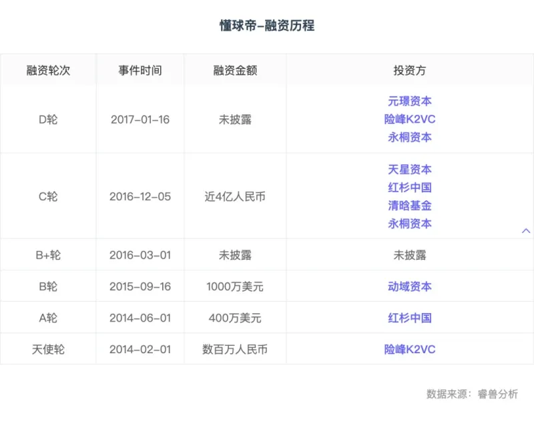
Task: Click the date 2014-06-01
Action: coord(140,318)
